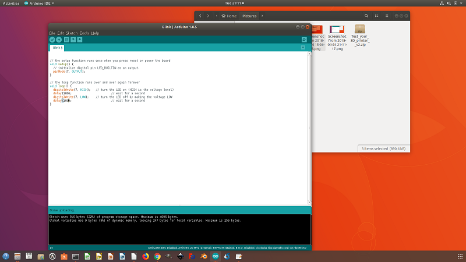Create a new sketch with New icon
The image size is (466, 262).
click(66, 40)
